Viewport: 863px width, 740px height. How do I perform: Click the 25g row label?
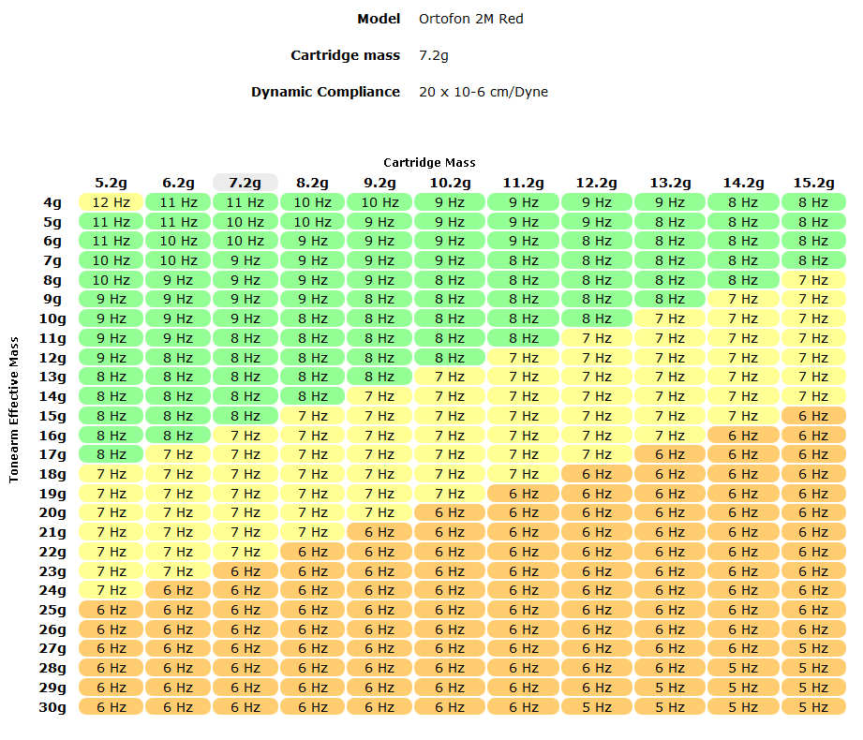point(52,610)
